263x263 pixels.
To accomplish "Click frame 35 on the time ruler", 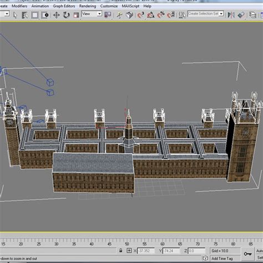I will pos(74,244).
